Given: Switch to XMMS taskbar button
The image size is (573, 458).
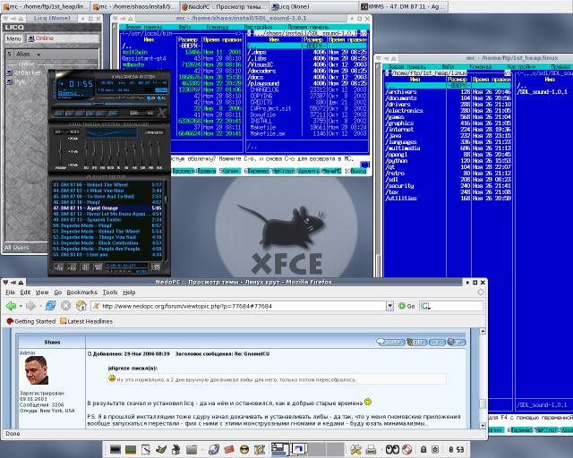Looking at the screenshot, I should click(404, 6).
